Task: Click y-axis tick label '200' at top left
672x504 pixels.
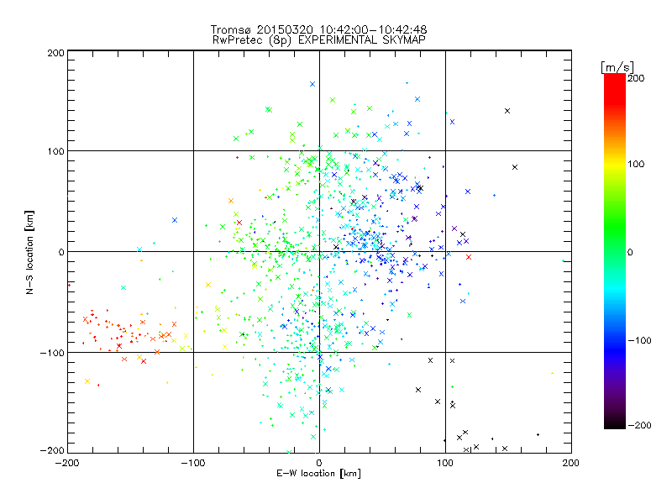Action: pos(55,53)
